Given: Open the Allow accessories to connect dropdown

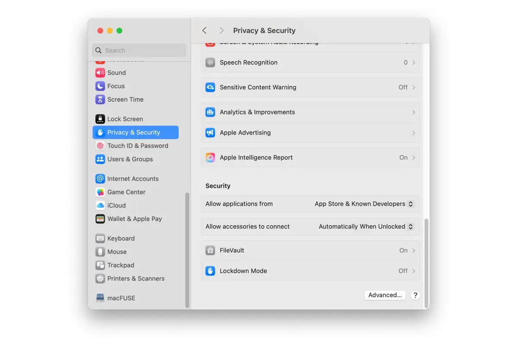Looking at the screenshot, I should [366, 226].
